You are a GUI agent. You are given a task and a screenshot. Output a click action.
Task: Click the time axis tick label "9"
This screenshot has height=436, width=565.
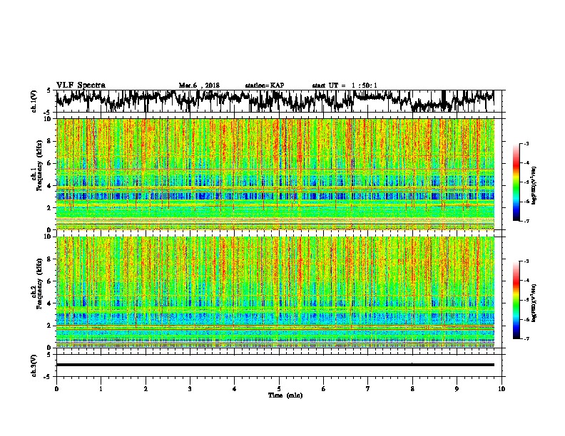(x=457, y=389)
